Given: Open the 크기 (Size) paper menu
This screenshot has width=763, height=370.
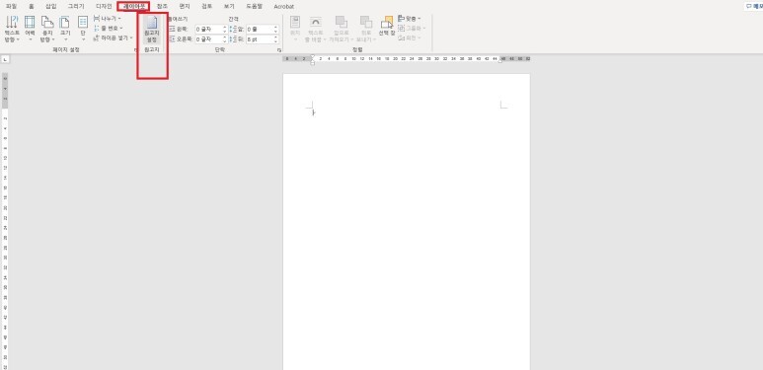Looking at the screenshot, I should pos(65,29).
